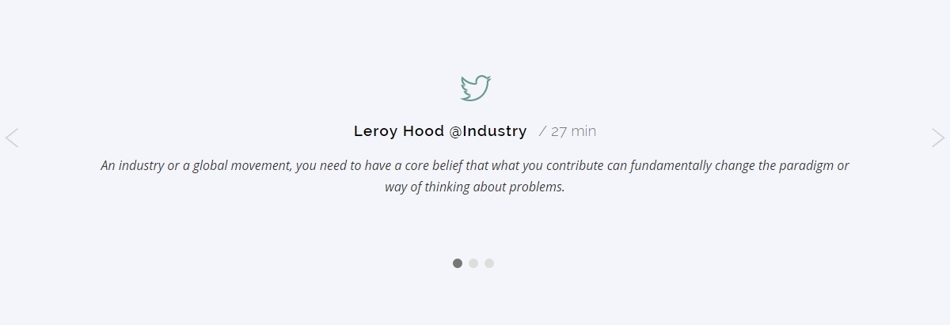Click the "27 min" timestamp
Screen dimensions: 950x325
573,131
